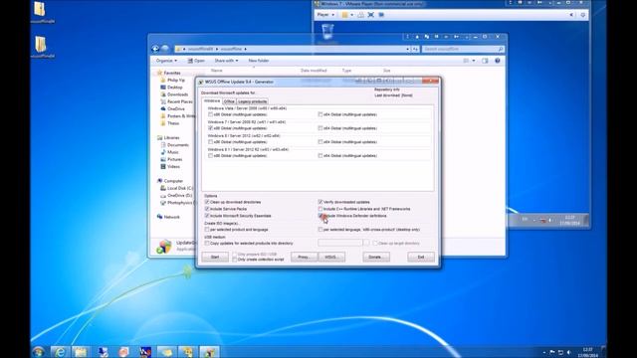Open VMware Player menu dropdown
This screenshot has height=358, width=637.
(x=325, y=15)
